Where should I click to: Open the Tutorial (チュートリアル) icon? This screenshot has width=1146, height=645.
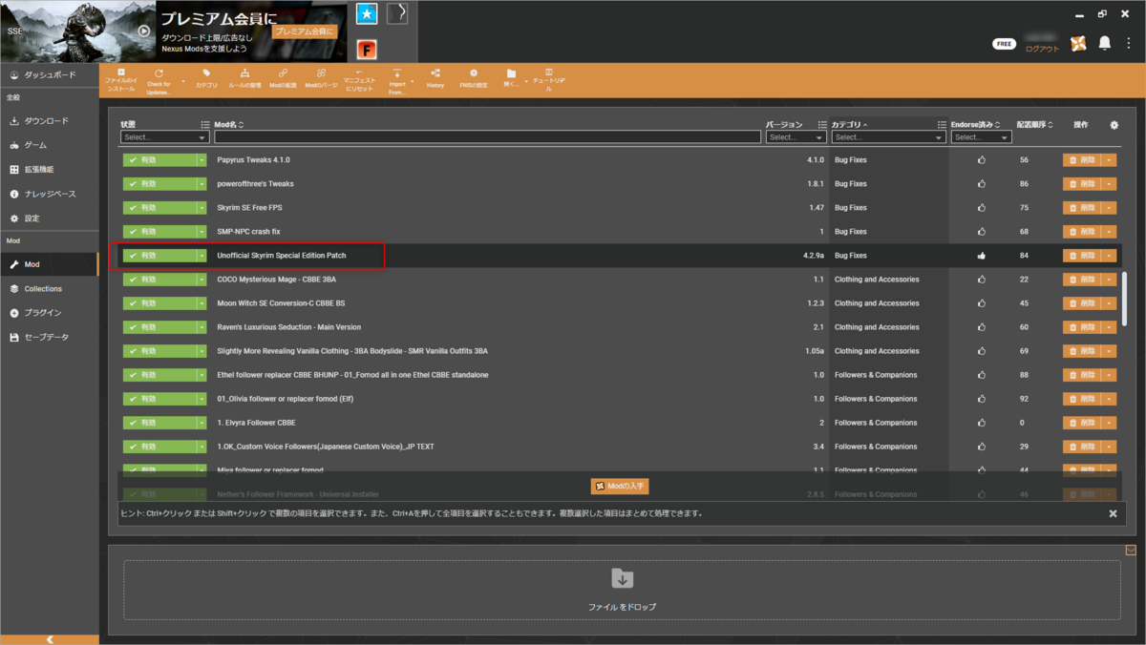coord(549,73)
